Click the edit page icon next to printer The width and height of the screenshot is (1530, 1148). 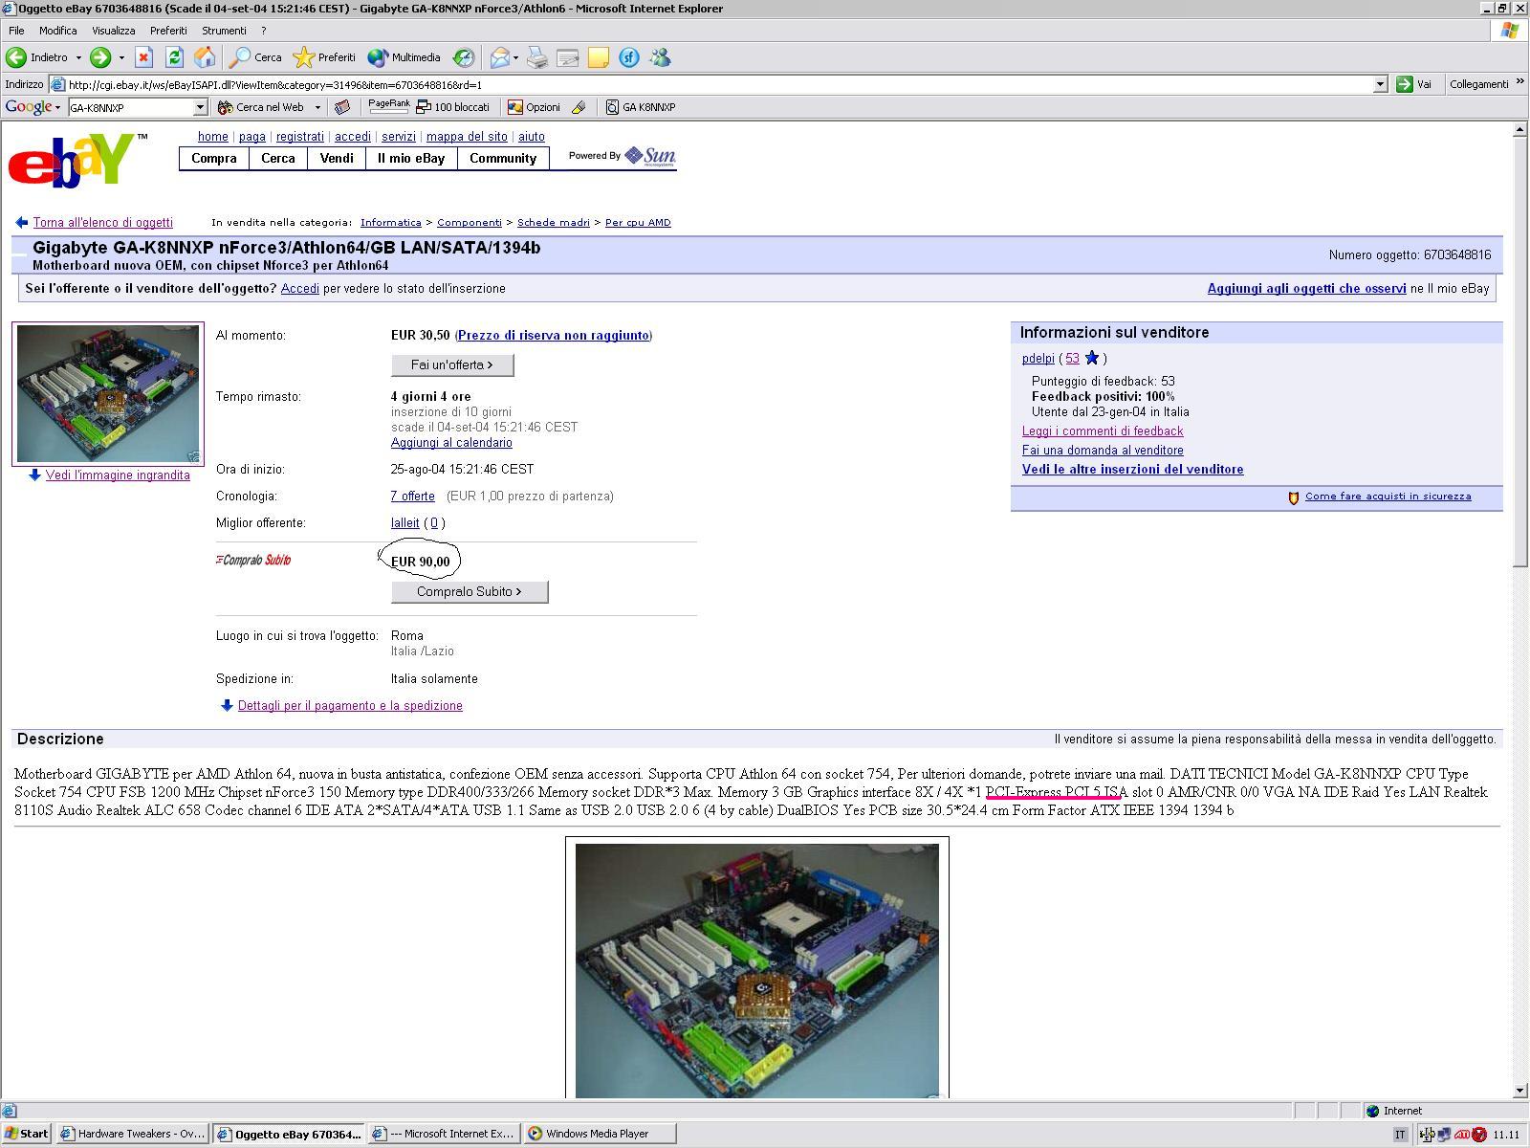[x=568, y=57]
